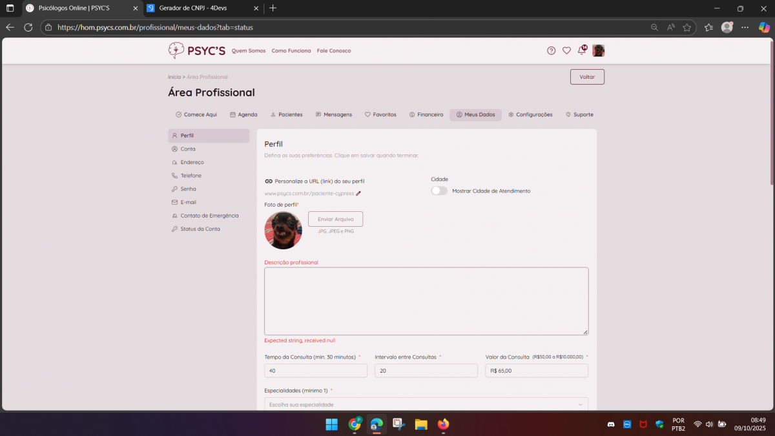
Task: Open notifications bell icon
Action: (x=581, y=50)
